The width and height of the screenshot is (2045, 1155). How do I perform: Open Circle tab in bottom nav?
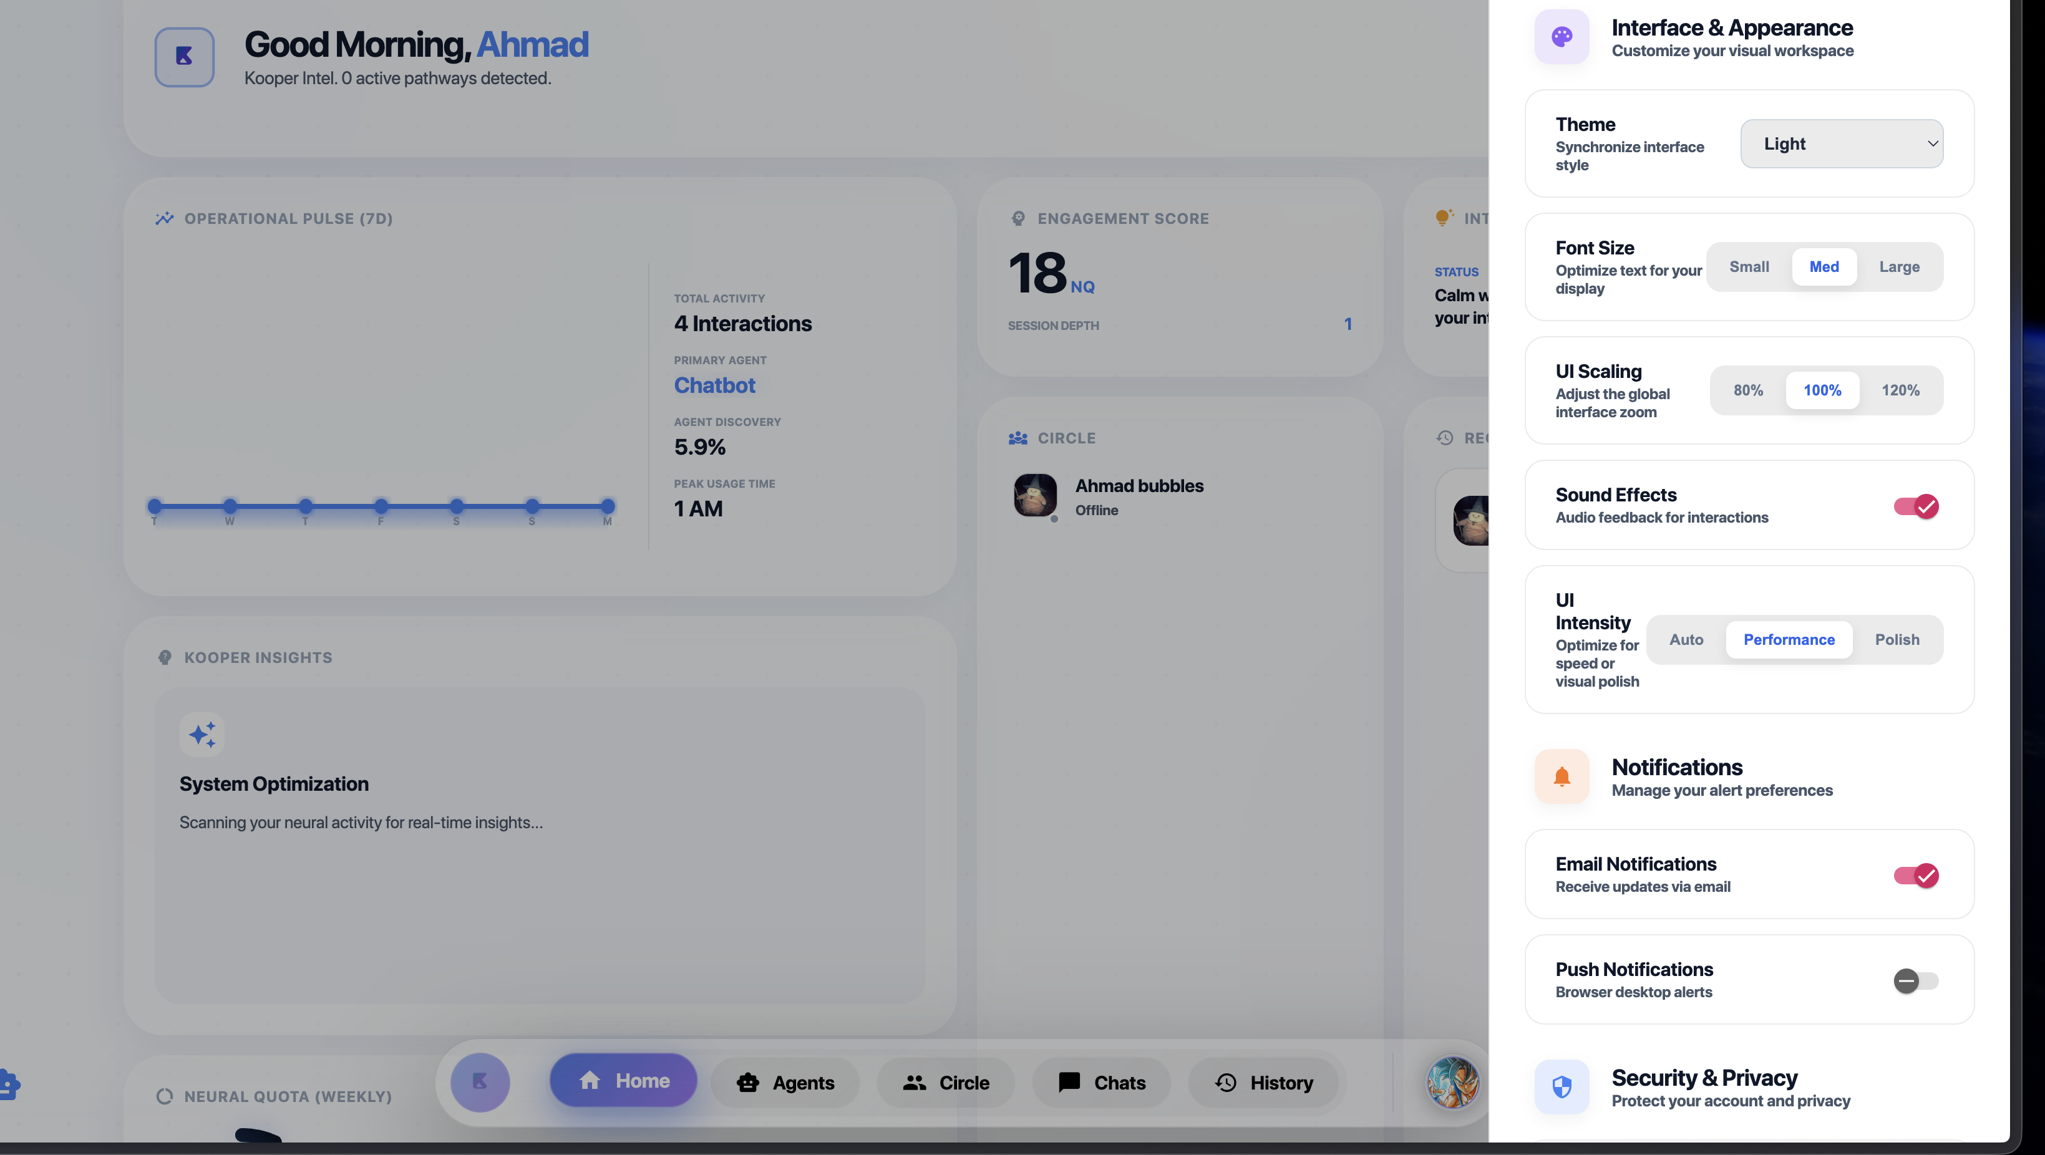point(946,1083)
